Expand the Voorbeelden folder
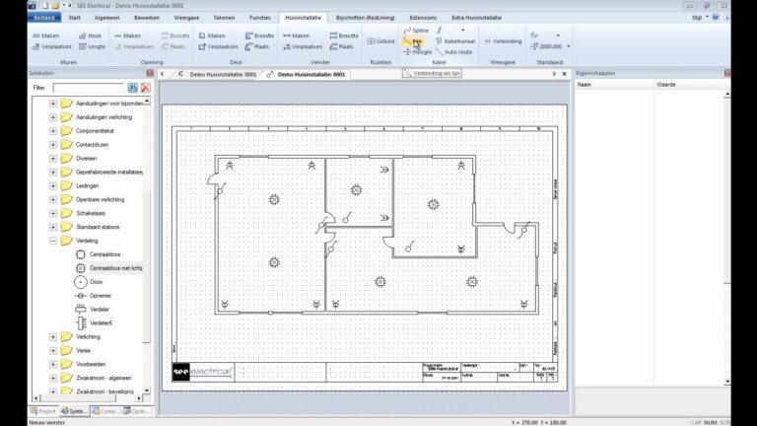 click(x=53, y=364)
